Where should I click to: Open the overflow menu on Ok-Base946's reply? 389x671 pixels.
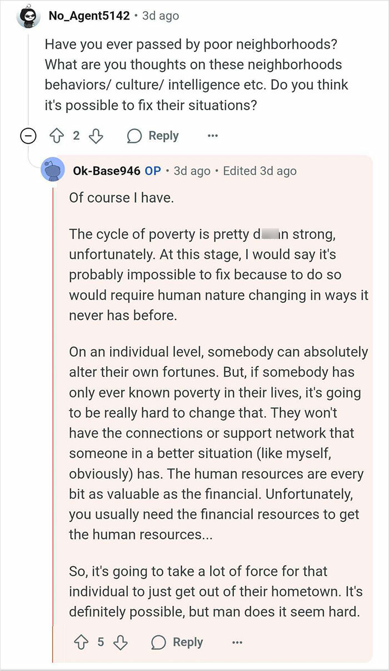tap(237, 642)
